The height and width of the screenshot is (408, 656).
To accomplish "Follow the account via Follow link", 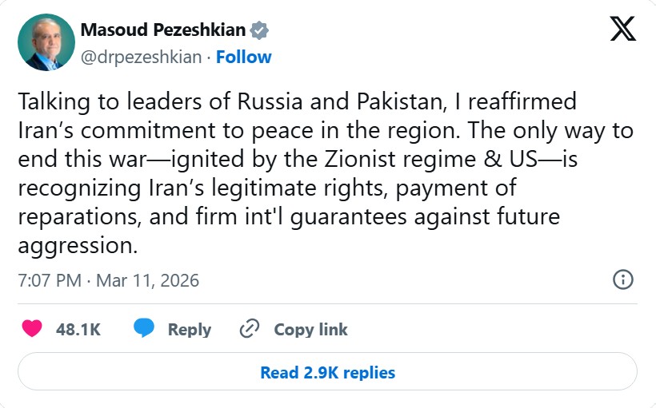I will tap(243, 57).
